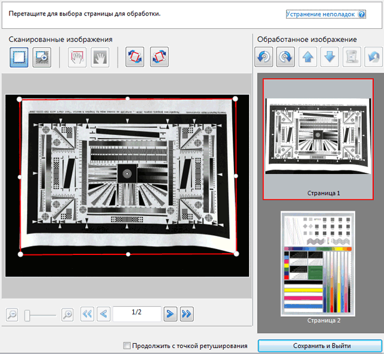Click the add crop area tool
The width and height of the screenshot is (384, 354).
(x=41, y=58)
